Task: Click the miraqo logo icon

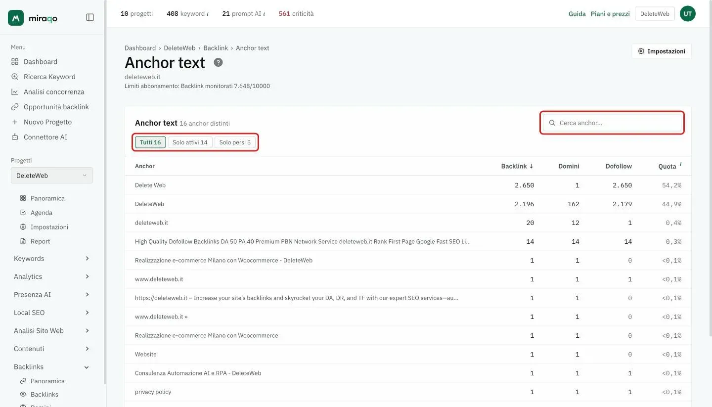Action: 16,18
